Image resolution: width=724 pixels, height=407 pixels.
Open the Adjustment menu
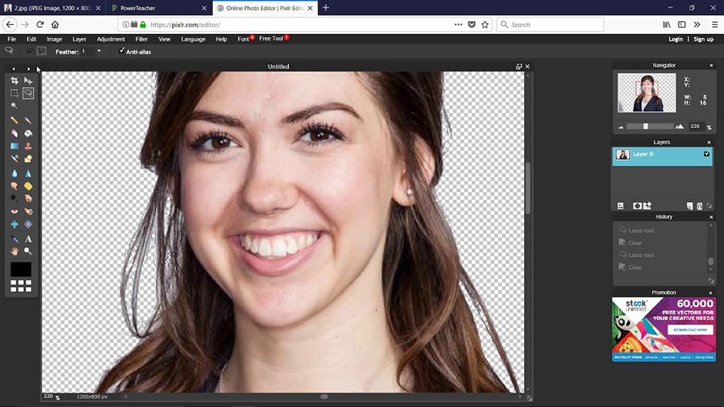coord(111,39)
